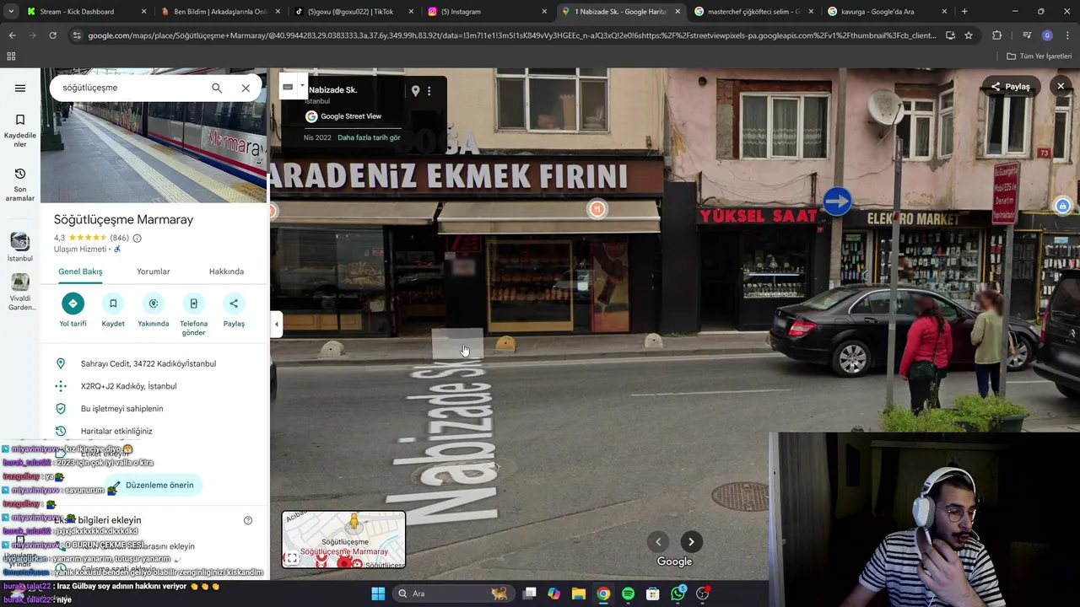Viewport: 1080px width, 607px height.
Task: Open the apps grid shortcut in bookmarks bar
Action: tap(11, 56)
